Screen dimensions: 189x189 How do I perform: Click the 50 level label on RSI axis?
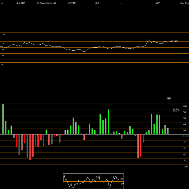tap(3, 50)
